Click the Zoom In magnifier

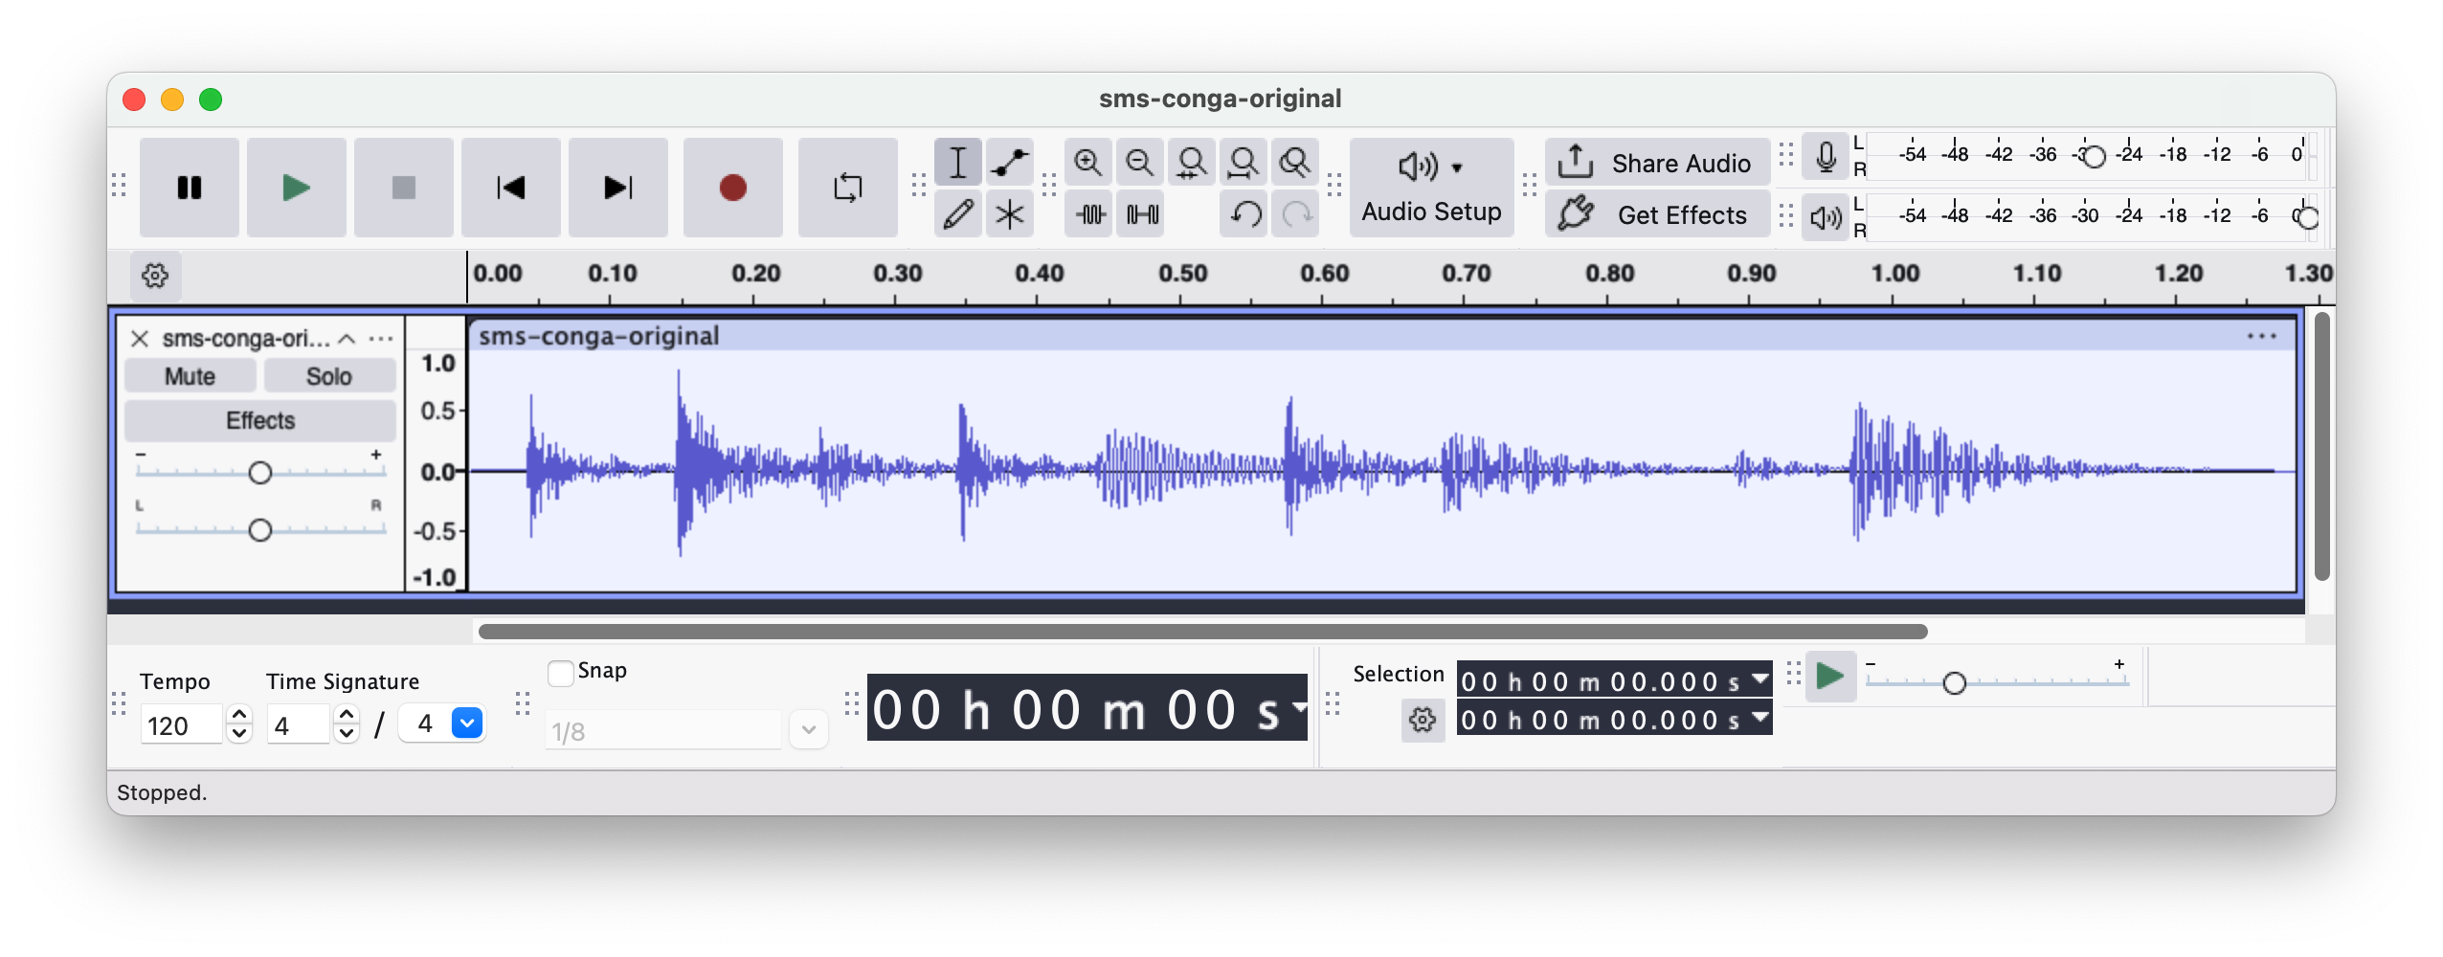(x=1087, y=163)
